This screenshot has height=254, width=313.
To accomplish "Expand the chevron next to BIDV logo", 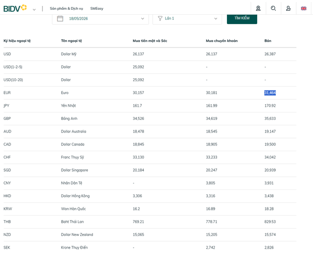I will pyautogui.click(x=34, y=9).
